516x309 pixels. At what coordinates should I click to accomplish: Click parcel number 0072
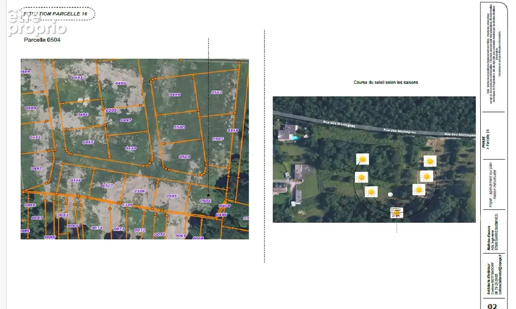point(140,230)
